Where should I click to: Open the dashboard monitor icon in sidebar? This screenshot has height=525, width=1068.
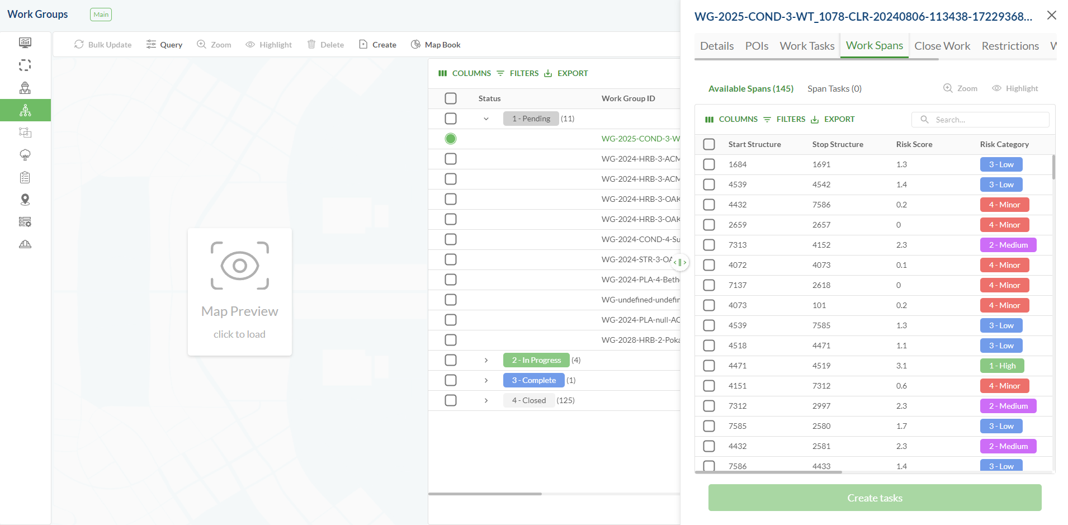click(25, 42)
